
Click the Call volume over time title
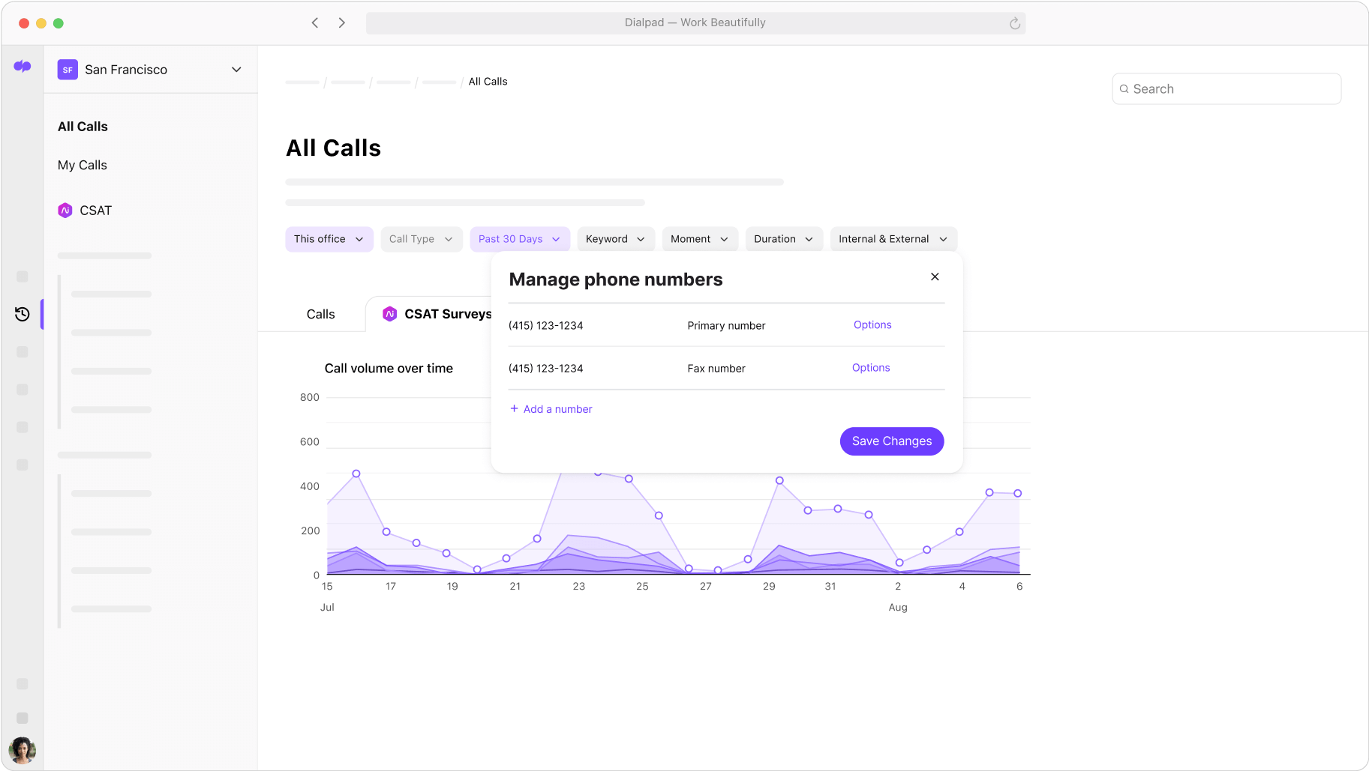[389, 369]
